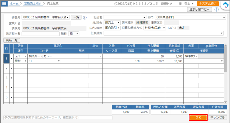Click the キャンセル button

pyautogui.click(x=217, y=118)
